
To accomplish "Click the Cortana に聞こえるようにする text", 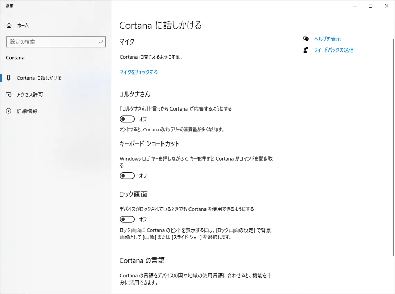I will pyautogui.click(x=151, y=57).
